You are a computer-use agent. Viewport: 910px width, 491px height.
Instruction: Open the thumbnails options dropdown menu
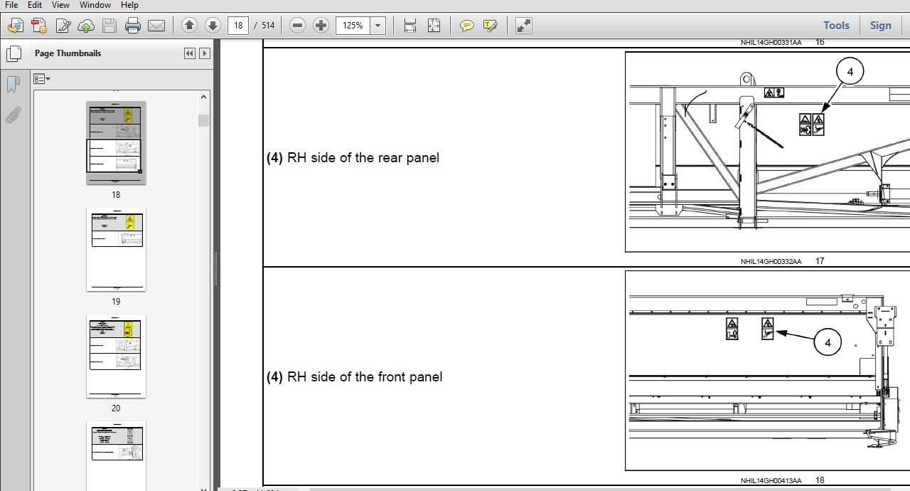pos(42,79)
